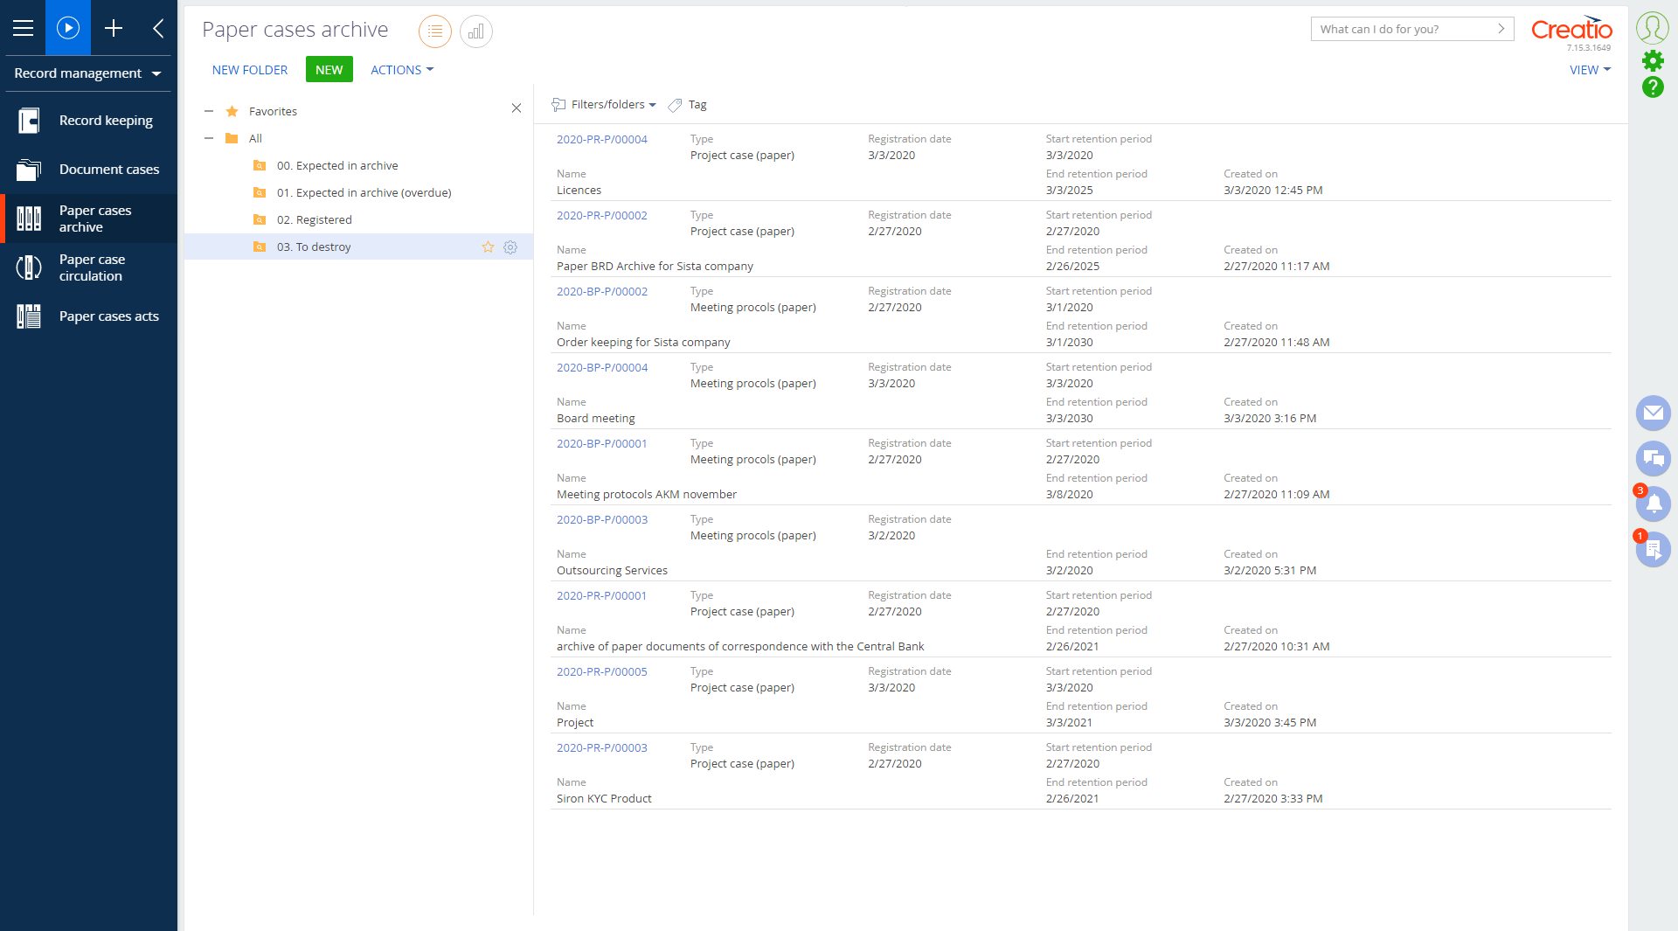
Task: Open the chat messages icon on right sidebar
Action: (1654, 458)
